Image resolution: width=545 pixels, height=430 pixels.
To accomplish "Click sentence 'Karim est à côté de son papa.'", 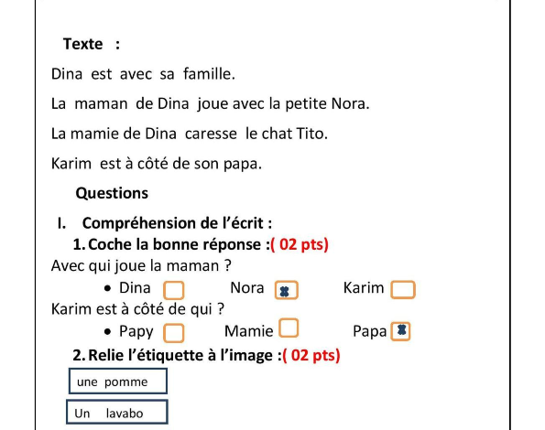I will (x=157, y=164).
